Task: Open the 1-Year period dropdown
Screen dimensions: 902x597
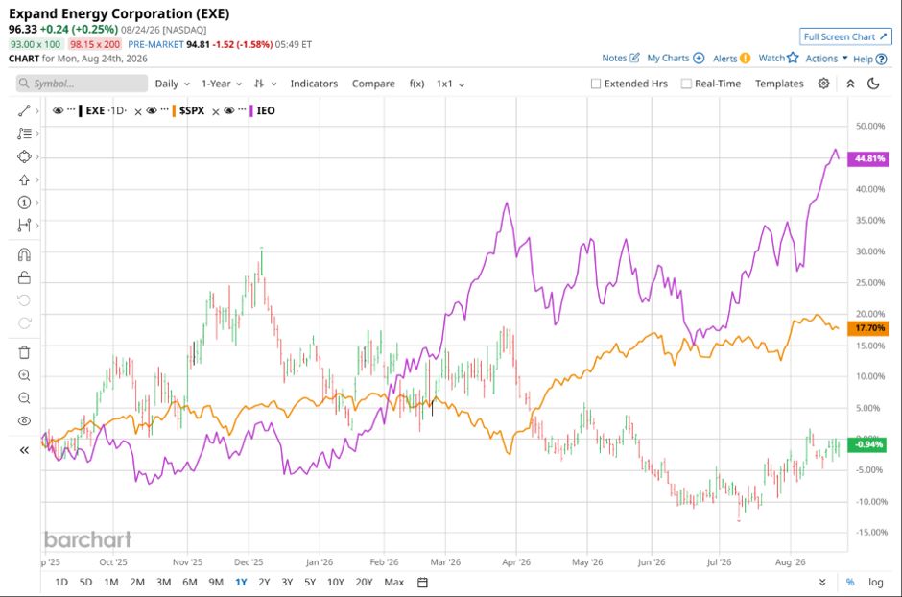Action: (x=222, y=84)
